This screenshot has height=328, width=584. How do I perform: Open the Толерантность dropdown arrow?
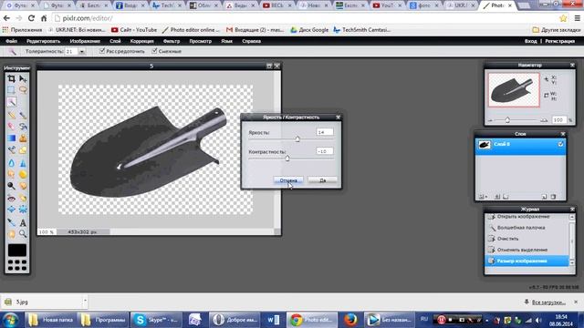[82, 52]
